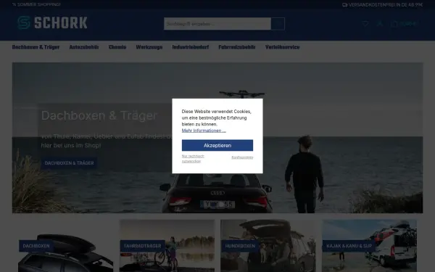
Task: Click the Dachboxen & Träger banner heading
Action: click(x=99, y=115)
